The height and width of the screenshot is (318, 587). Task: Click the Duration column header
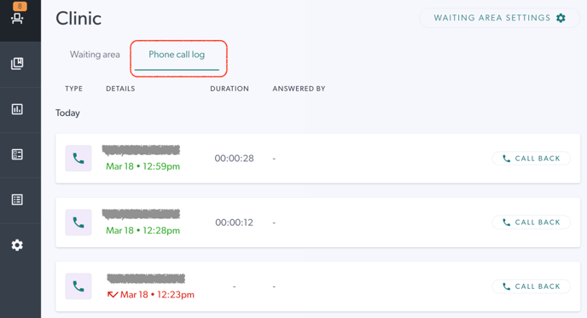[230, 89]
